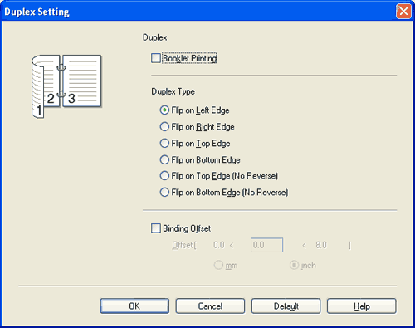Open the Help button
This screenshot has width=415, height=328.
click(x=362, y=306)
